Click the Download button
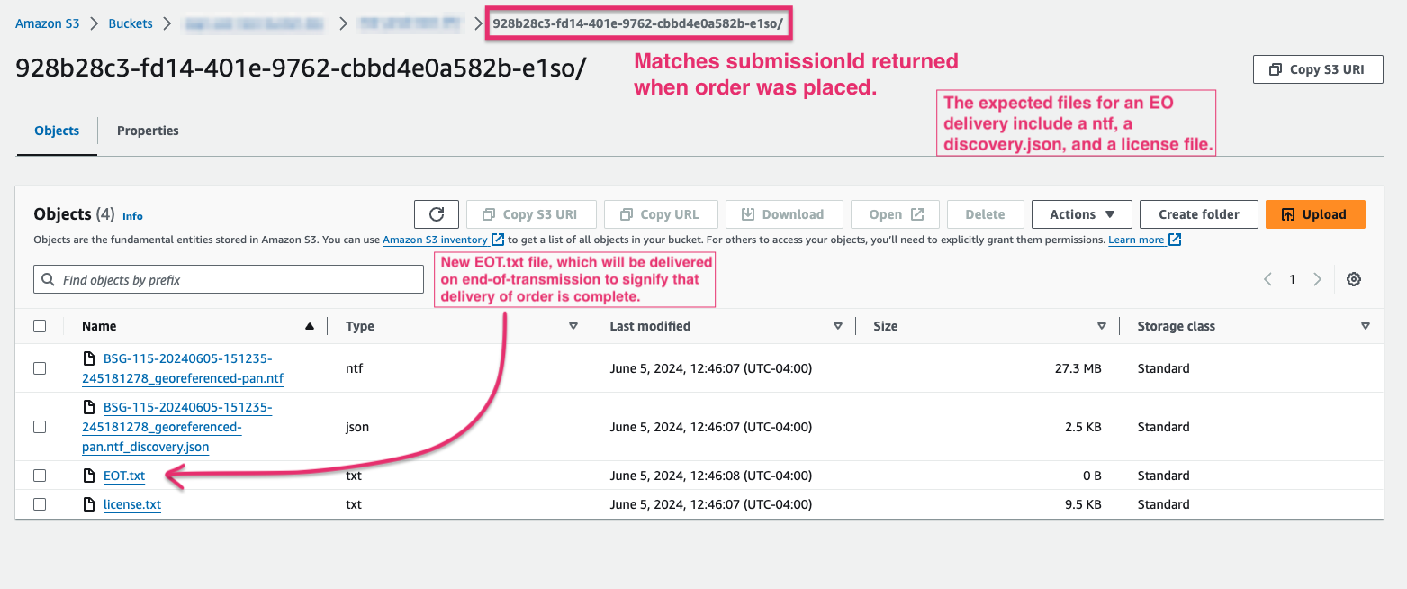The width and height of the screenshot is (1407, 589). 783,214
